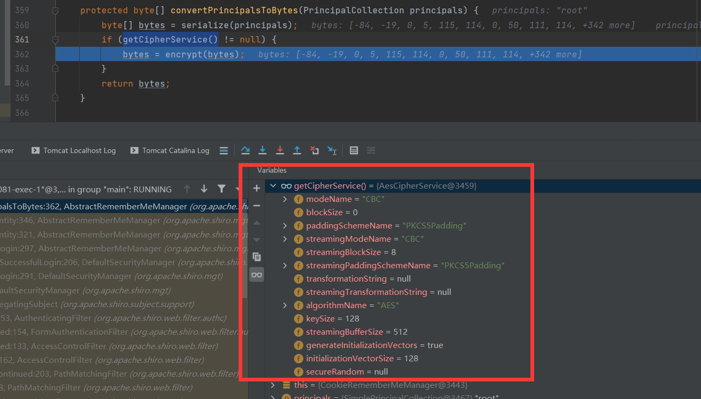Expand the algorithmName field
Viewport: 701px width, 399px height.
pos(285,305)
